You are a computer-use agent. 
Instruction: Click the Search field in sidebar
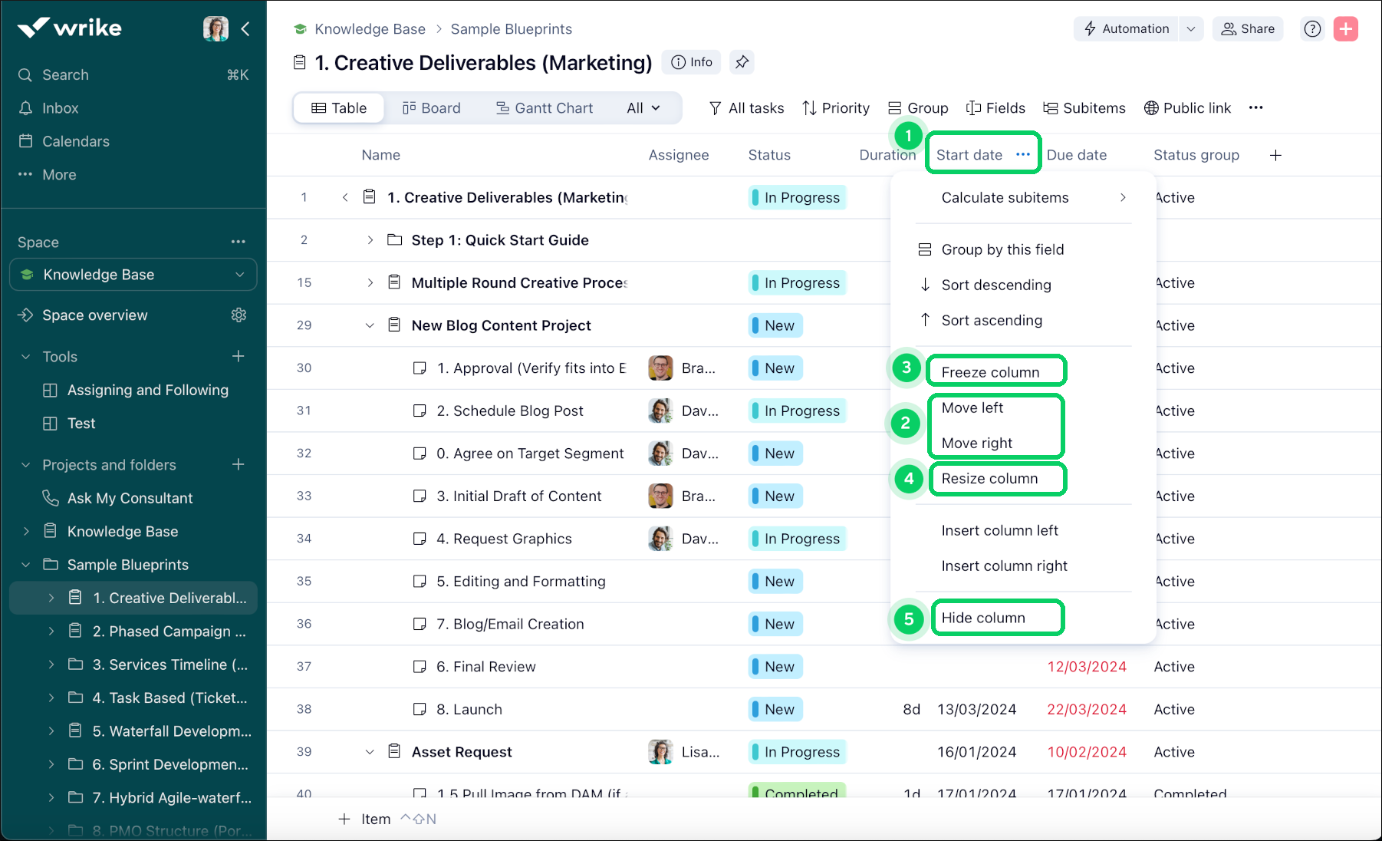coord(65,75)
